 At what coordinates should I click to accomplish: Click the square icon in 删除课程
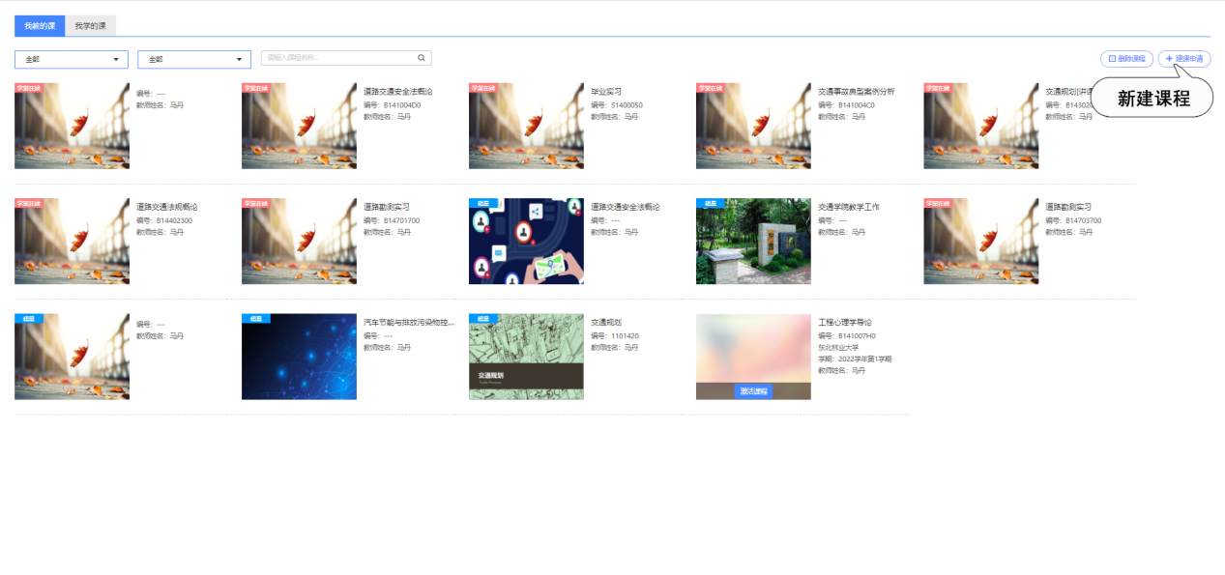[1112, 59]
